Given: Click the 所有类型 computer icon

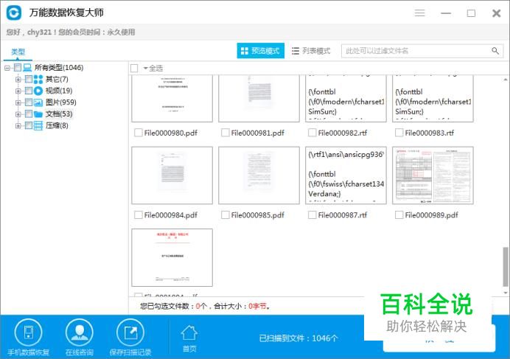Looking at the screenshot, I should click(x=27, y=68).
